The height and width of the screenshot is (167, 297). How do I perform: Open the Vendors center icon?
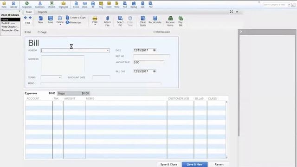[52, 5]
